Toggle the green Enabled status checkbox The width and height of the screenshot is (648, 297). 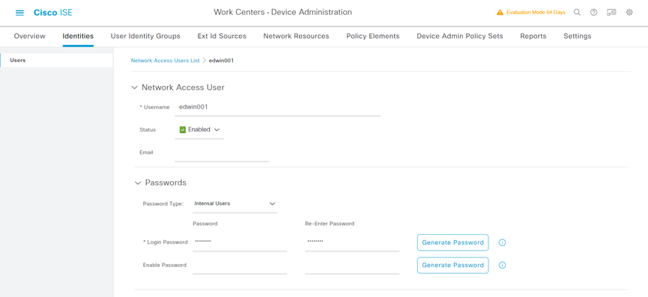(183, 129)
